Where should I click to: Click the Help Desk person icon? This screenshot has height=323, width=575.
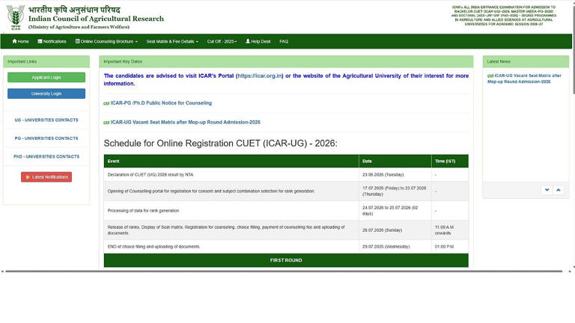click(248, 41)
